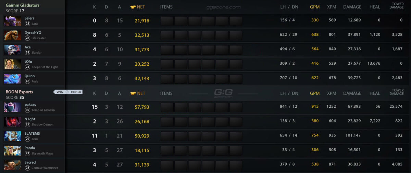Image resolution: width=411 pixels, height=173 pixels.
Task: Select Panda's Skywrath Mage portrait
Action: point(12,150)
